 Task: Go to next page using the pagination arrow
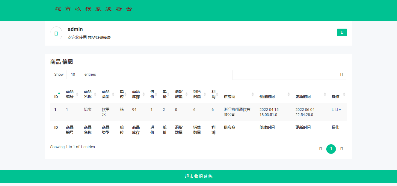click(342, 149)
